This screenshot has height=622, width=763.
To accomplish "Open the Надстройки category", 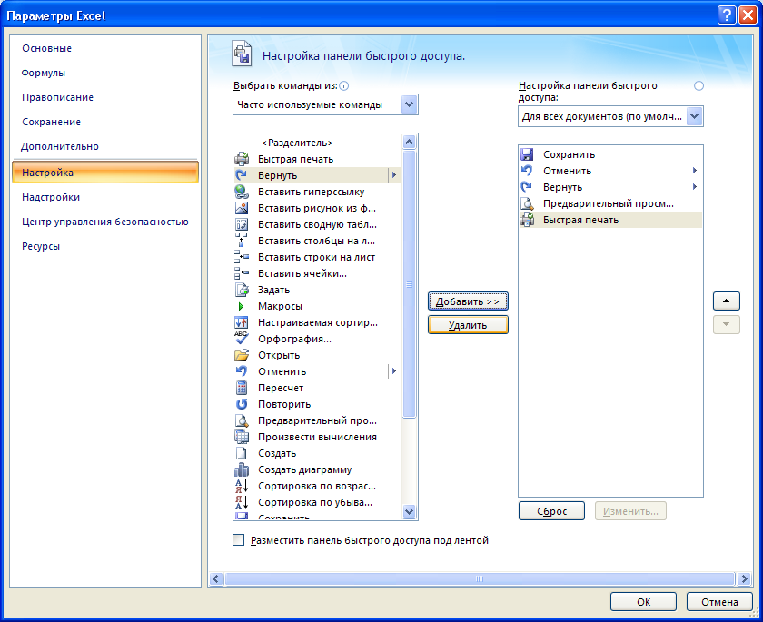I will 51,197.
